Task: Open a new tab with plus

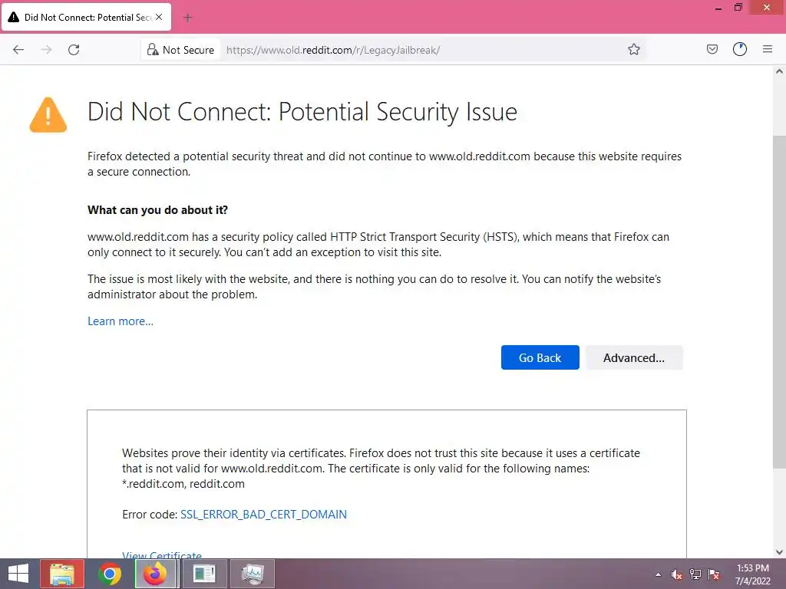Action: tap(188, 18)
